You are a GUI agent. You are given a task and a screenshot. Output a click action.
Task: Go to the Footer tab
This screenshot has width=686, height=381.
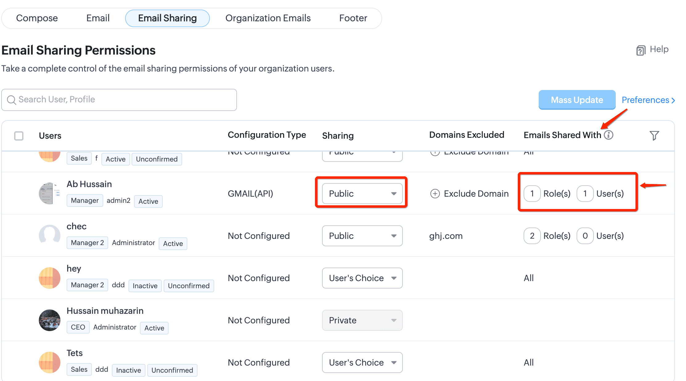pos(353,18)
